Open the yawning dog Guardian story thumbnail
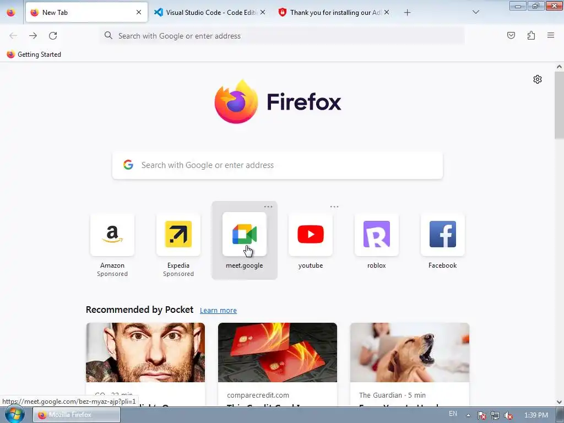Viewport: 564px width, 423px height. (x=410, y=352)
